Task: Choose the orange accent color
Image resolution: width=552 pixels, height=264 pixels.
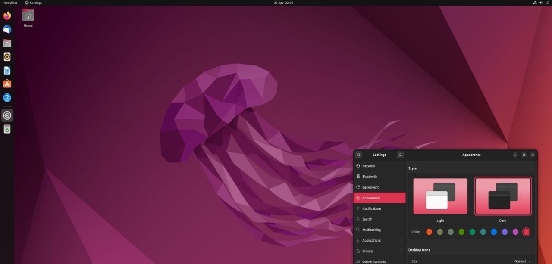Action: [x=429, y=232]
